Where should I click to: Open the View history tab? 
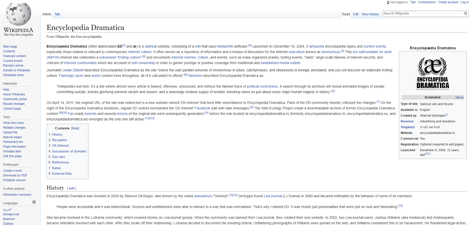click(370, 14)
